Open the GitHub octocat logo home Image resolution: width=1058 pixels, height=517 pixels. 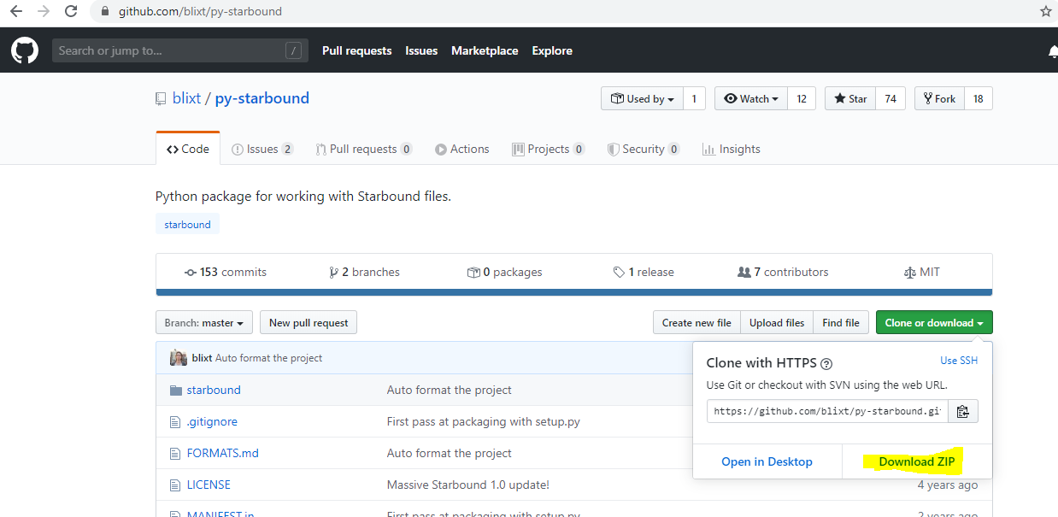pos(25,50)
